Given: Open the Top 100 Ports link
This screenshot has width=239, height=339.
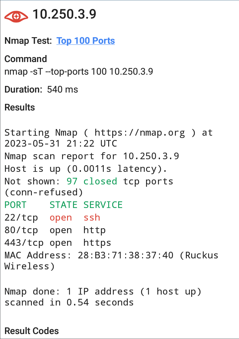Looking at the screenshot, I should pos(86,41).
